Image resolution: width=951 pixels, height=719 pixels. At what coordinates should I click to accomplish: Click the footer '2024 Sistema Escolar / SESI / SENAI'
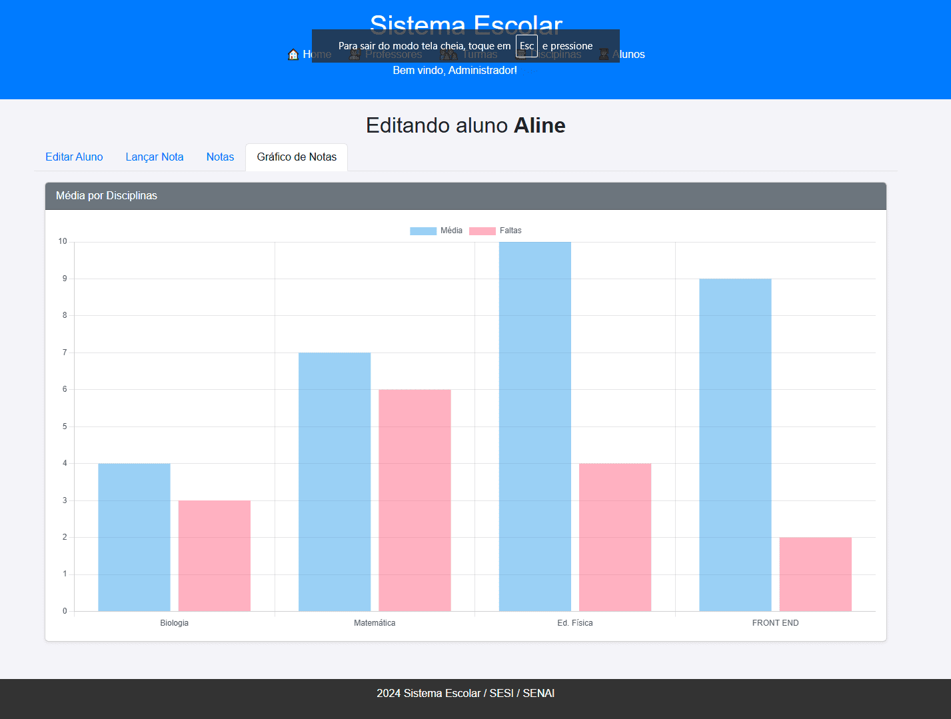click(465, 693)
